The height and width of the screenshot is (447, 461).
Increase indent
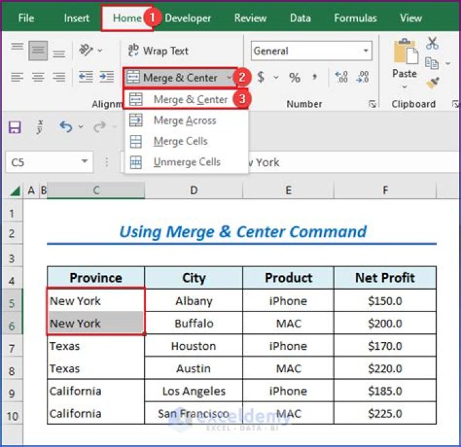(x=107, y=77)
